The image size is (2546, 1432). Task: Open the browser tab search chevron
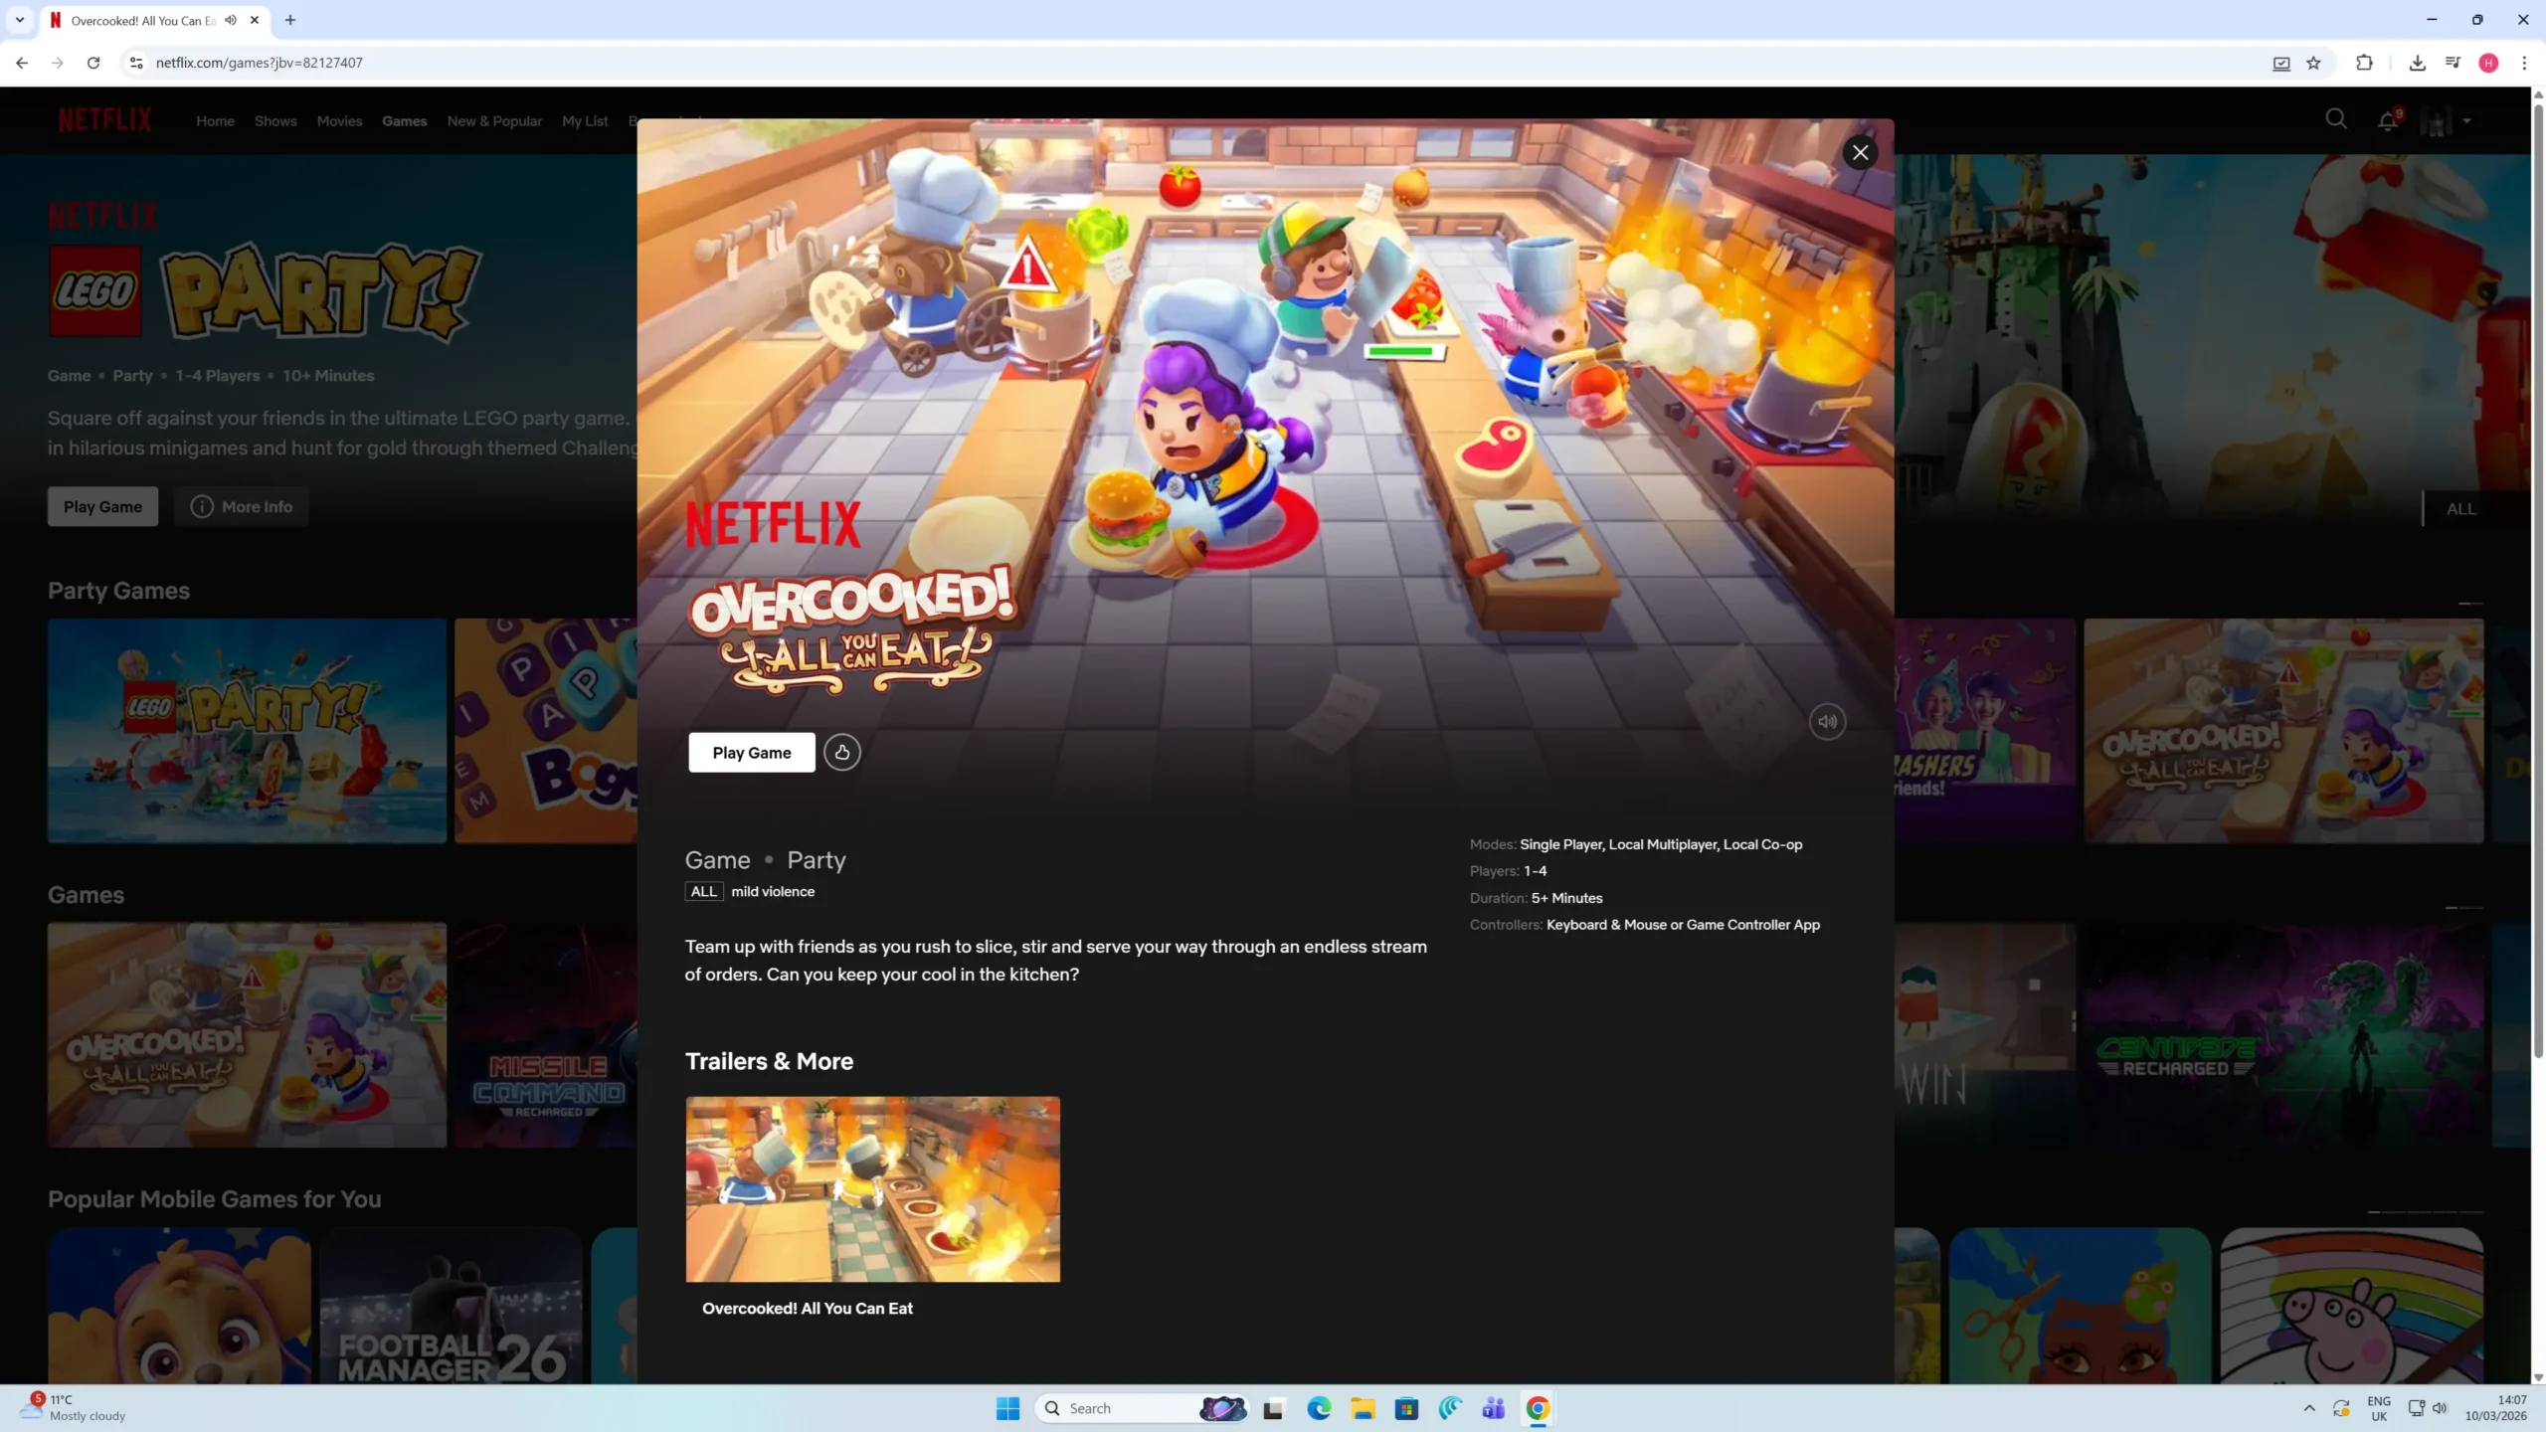19,20
